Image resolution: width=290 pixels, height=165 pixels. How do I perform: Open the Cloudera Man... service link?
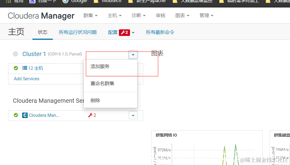pyautogui.click(x=44, y=115)
